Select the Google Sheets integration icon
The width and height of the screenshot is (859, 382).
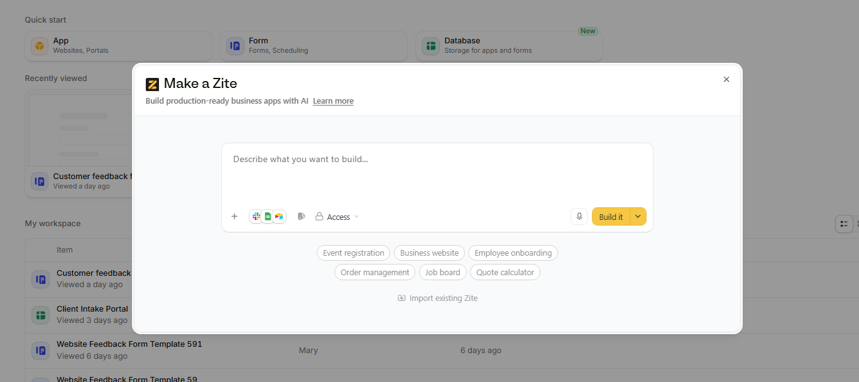click(x=268, y=216)
